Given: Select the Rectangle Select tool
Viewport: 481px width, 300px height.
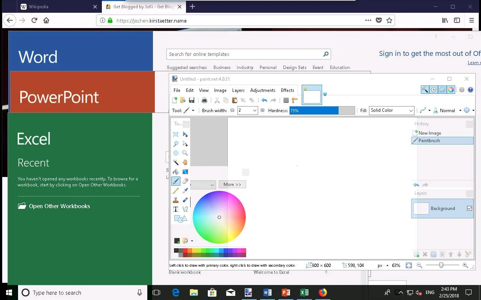Looking at the screenshot, I should click(x=175, y=134).
